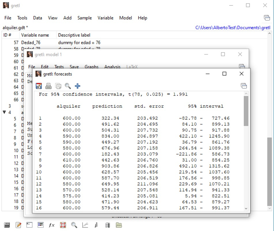This screenshot has width=274, height=231.
Task: Open the calculator tool in main toolbar
Action: 7,225
